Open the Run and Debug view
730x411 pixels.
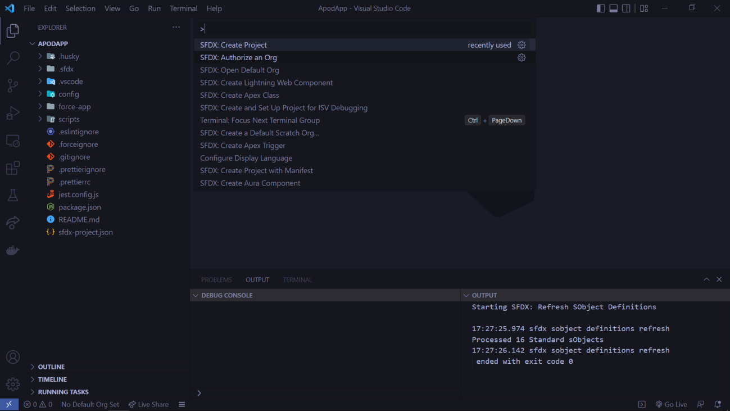[x=12, y=113]
